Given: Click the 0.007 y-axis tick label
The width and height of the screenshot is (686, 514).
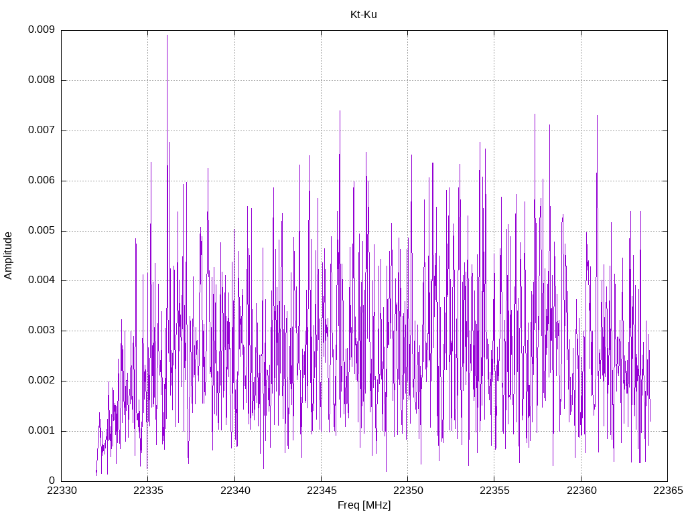Looking at the screenshot, I should click(x=42, y=130).
